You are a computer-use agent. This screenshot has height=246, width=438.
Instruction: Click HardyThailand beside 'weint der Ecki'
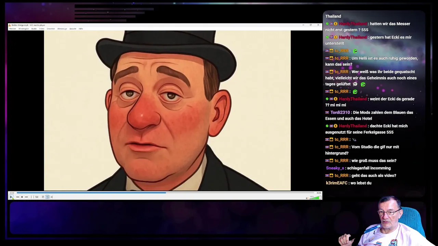click(352, 99)
